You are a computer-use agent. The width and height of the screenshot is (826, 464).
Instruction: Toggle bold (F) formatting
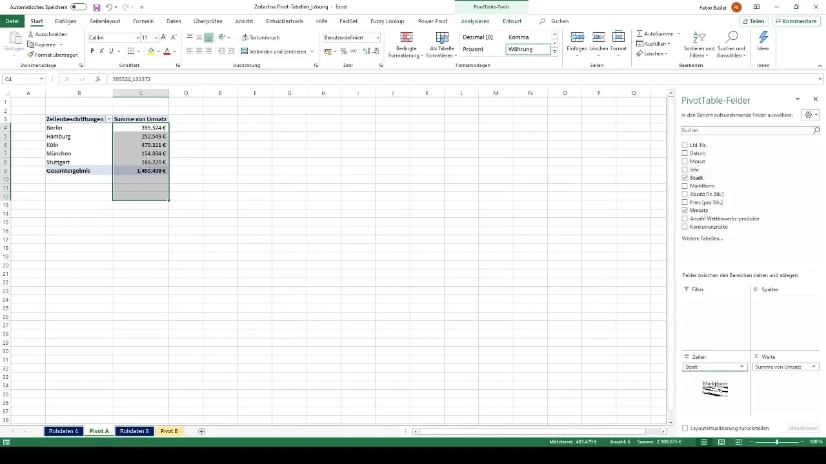(x=92, y=51)
